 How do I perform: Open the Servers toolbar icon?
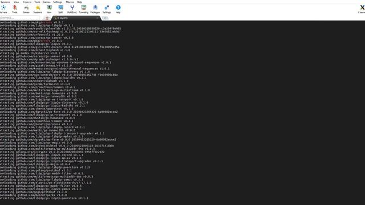click(3, 9)
